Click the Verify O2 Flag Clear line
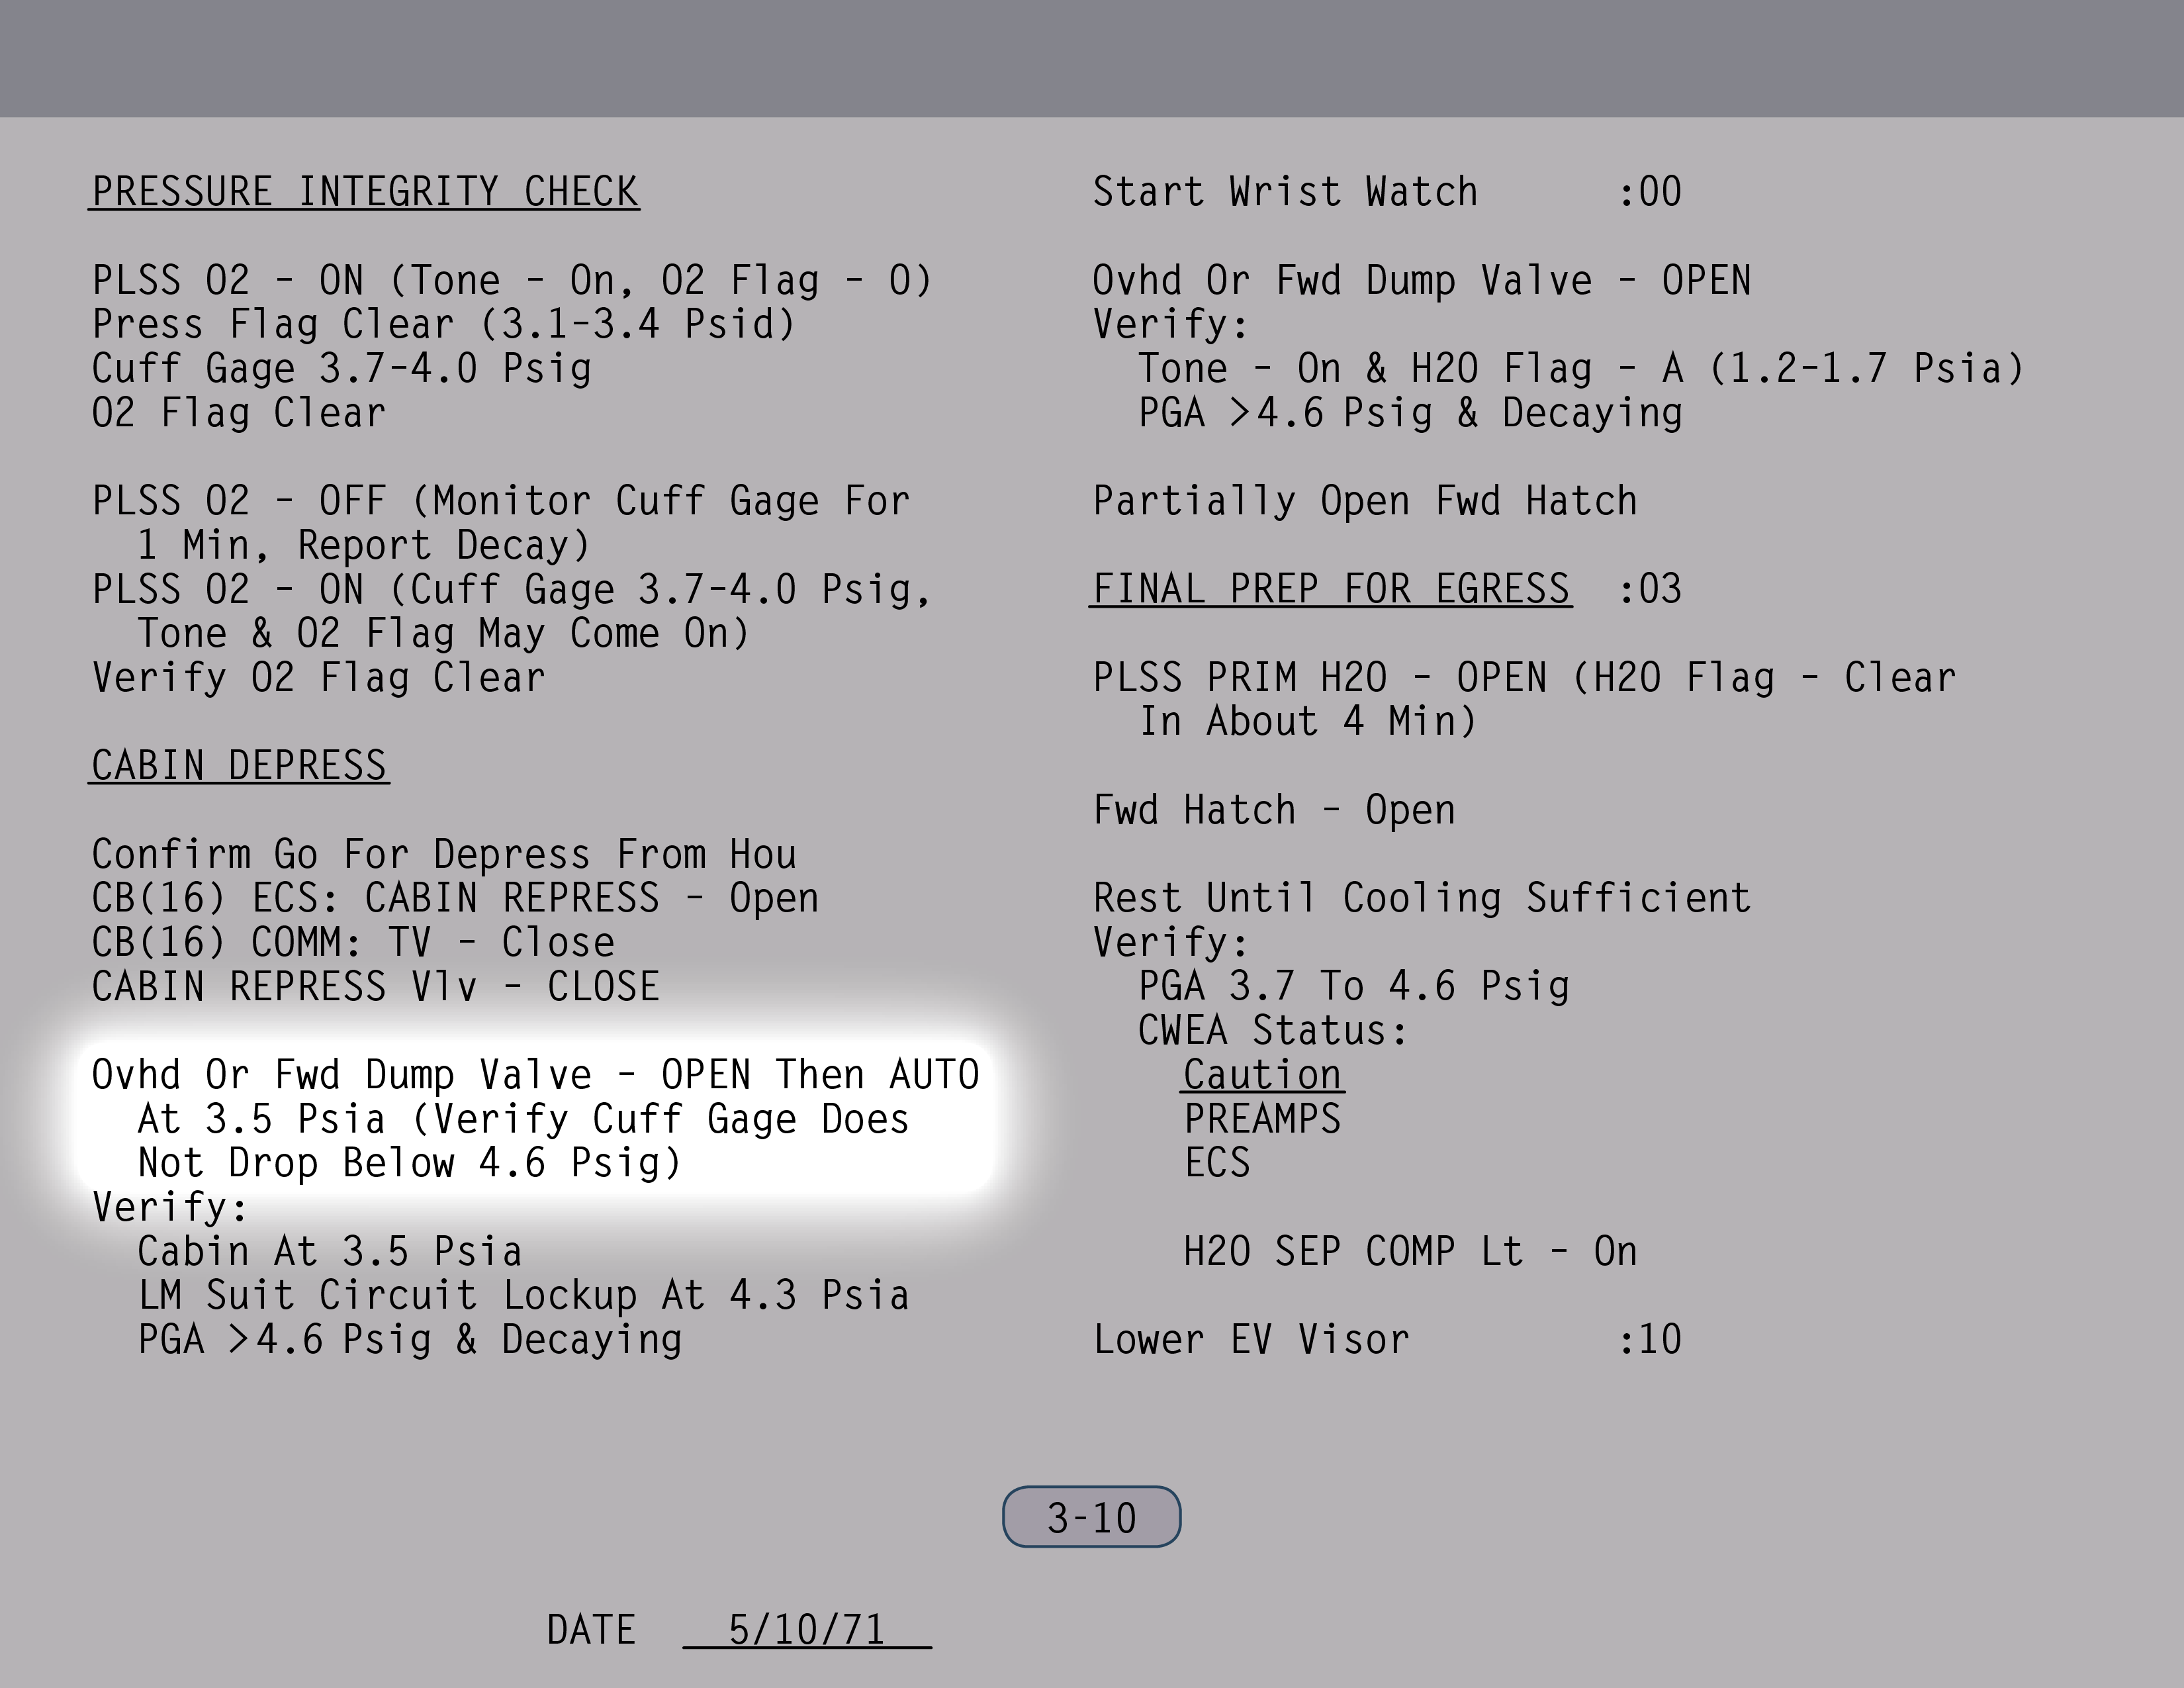The image size is (2184, 1688). pos(318,678)
